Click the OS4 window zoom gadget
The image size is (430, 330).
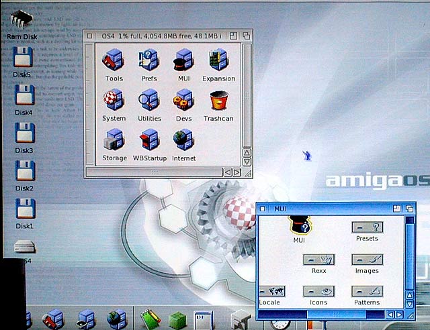(x=233, y=36)
